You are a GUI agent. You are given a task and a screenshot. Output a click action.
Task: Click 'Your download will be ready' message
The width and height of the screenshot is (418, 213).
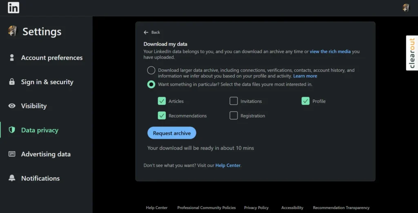pos(201,148)
